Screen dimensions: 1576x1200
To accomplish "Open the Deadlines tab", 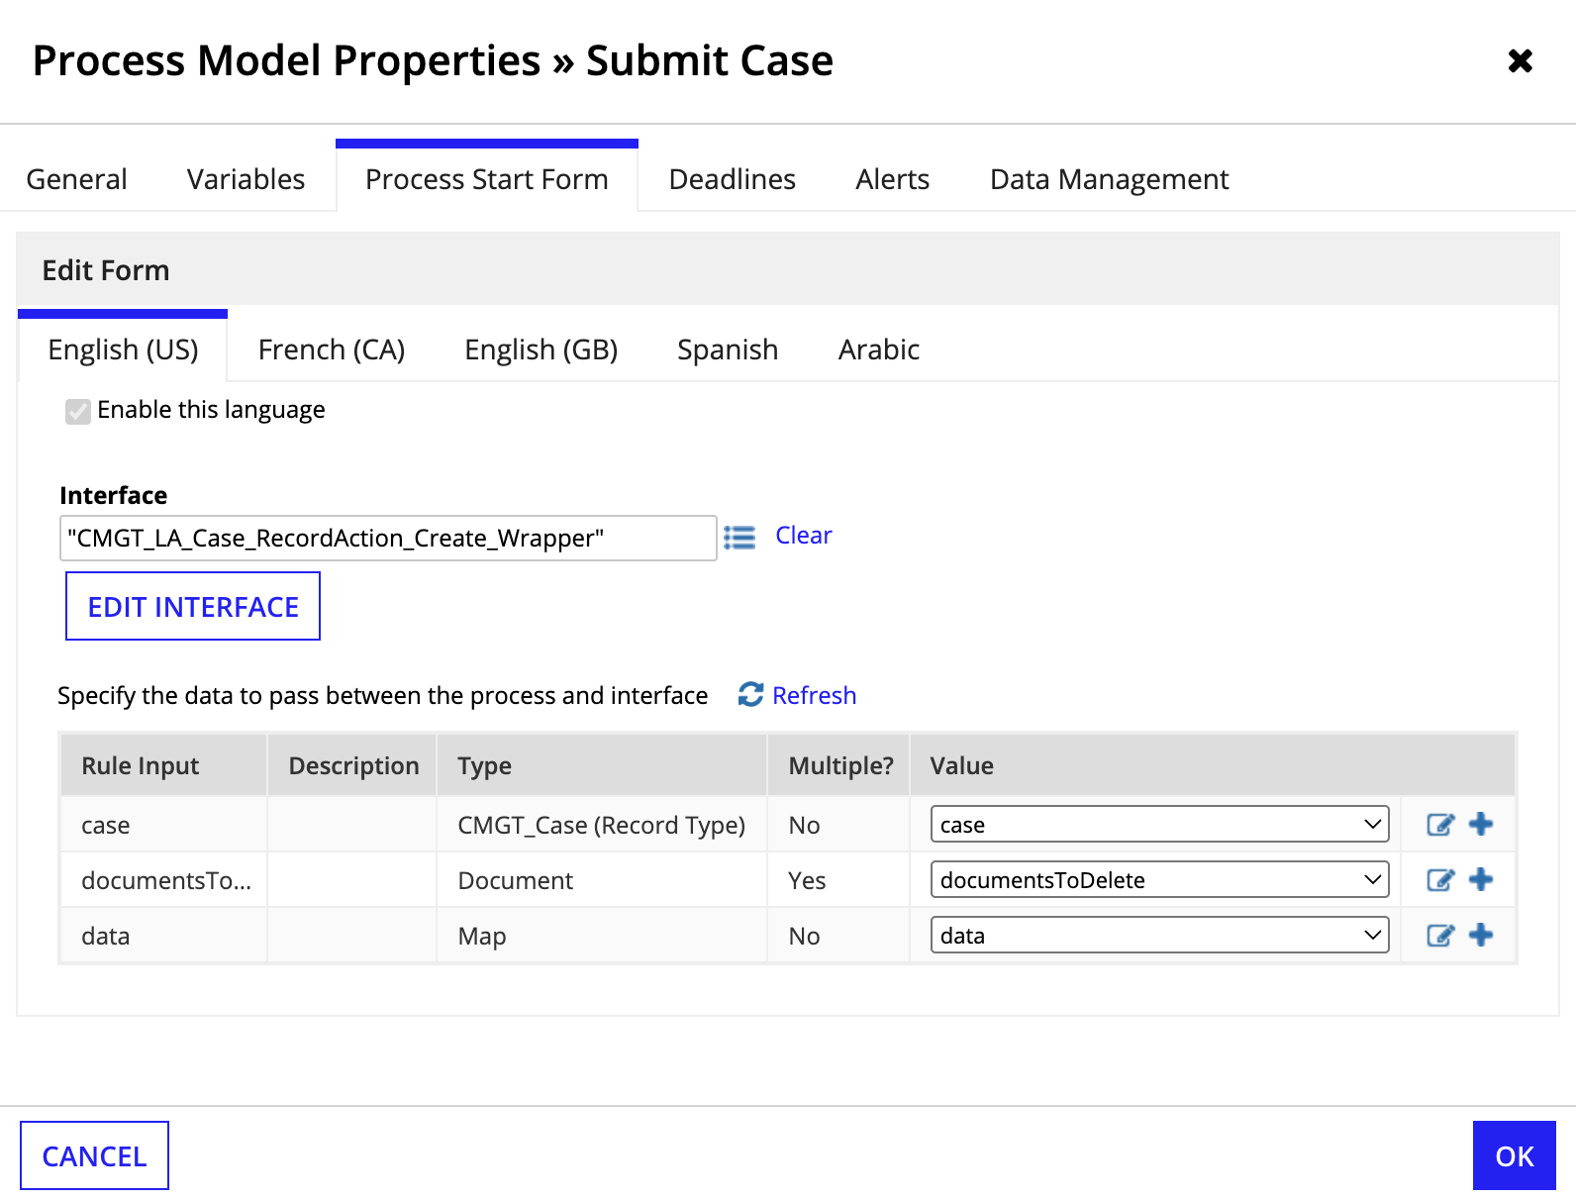I will point(733,179).
